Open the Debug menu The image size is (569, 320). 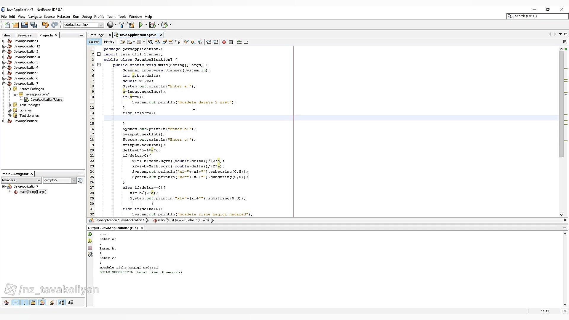pos(87,17)
